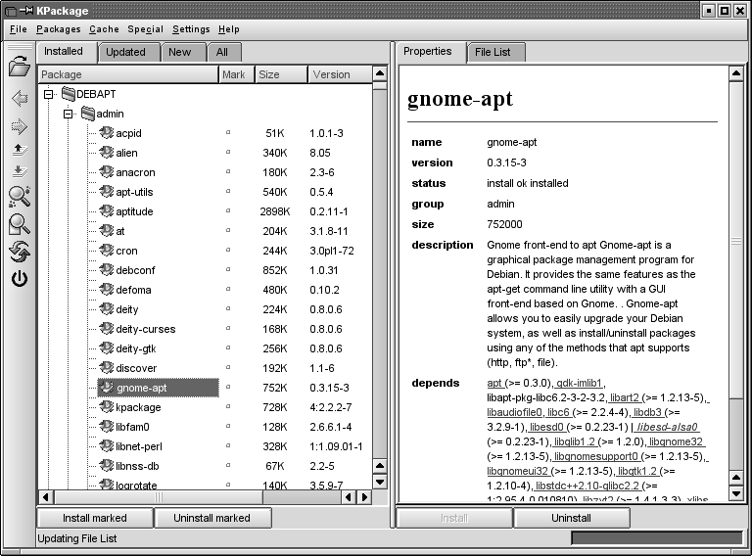Click the libnet-perl package icon
Screen dimensions: 752x556
[x=106, y=445]
